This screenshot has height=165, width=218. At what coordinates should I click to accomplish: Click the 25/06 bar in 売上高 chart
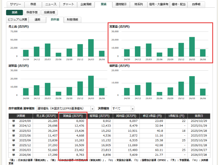(x=58, y=55)
